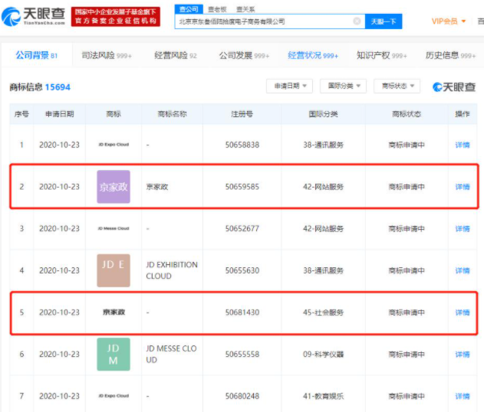Switch to the 司法风险 tab

coord(107,56)
